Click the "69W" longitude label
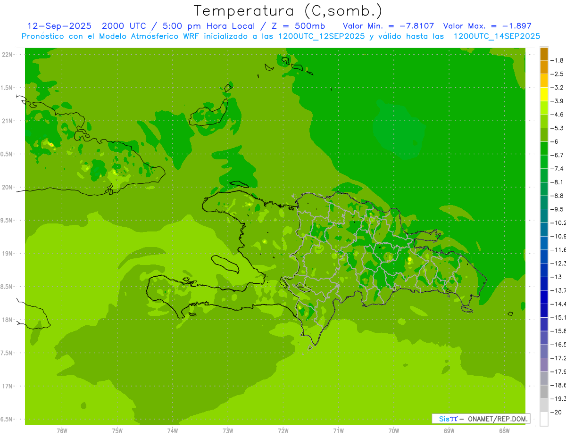 coord(449,431)
